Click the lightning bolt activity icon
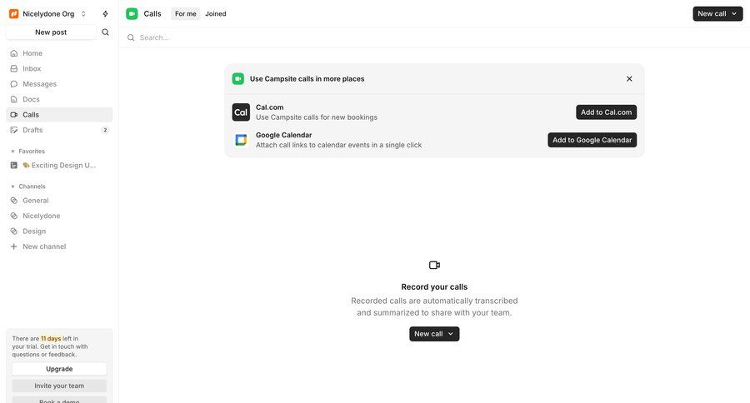The height and width of the screenshot is (403, 750). click(x=105, y=14)
